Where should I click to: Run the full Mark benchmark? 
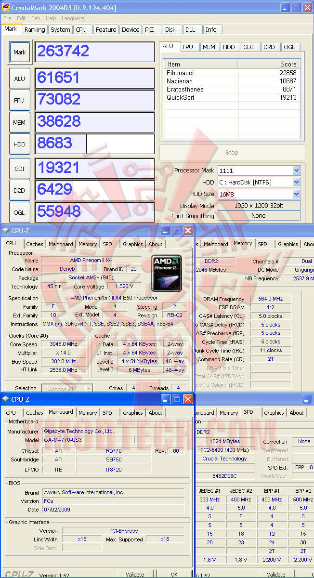tap(20, 52)
